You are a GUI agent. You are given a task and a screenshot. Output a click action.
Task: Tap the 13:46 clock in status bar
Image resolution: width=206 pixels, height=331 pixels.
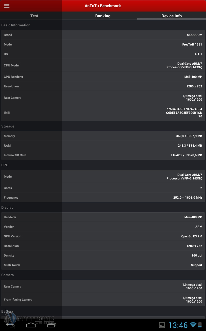(178, 325)
